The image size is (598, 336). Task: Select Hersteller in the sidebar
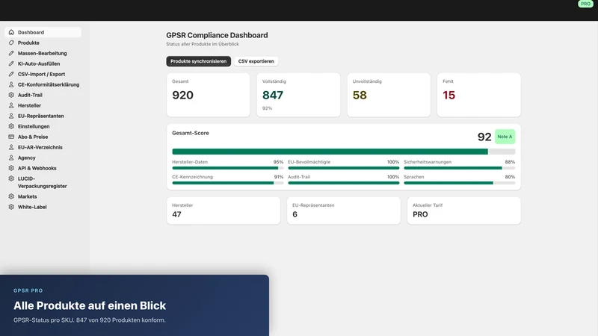tap(43, 105)
